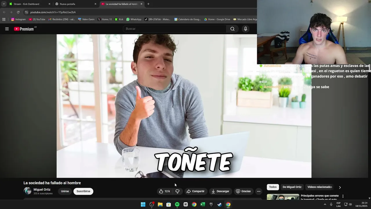This screenshot has height=209, width=371.
Task: Click the Descargar button
Action: 220,191
